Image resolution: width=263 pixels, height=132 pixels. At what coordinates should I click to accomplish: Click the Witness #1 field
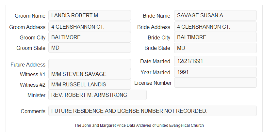tap(90, 74)
